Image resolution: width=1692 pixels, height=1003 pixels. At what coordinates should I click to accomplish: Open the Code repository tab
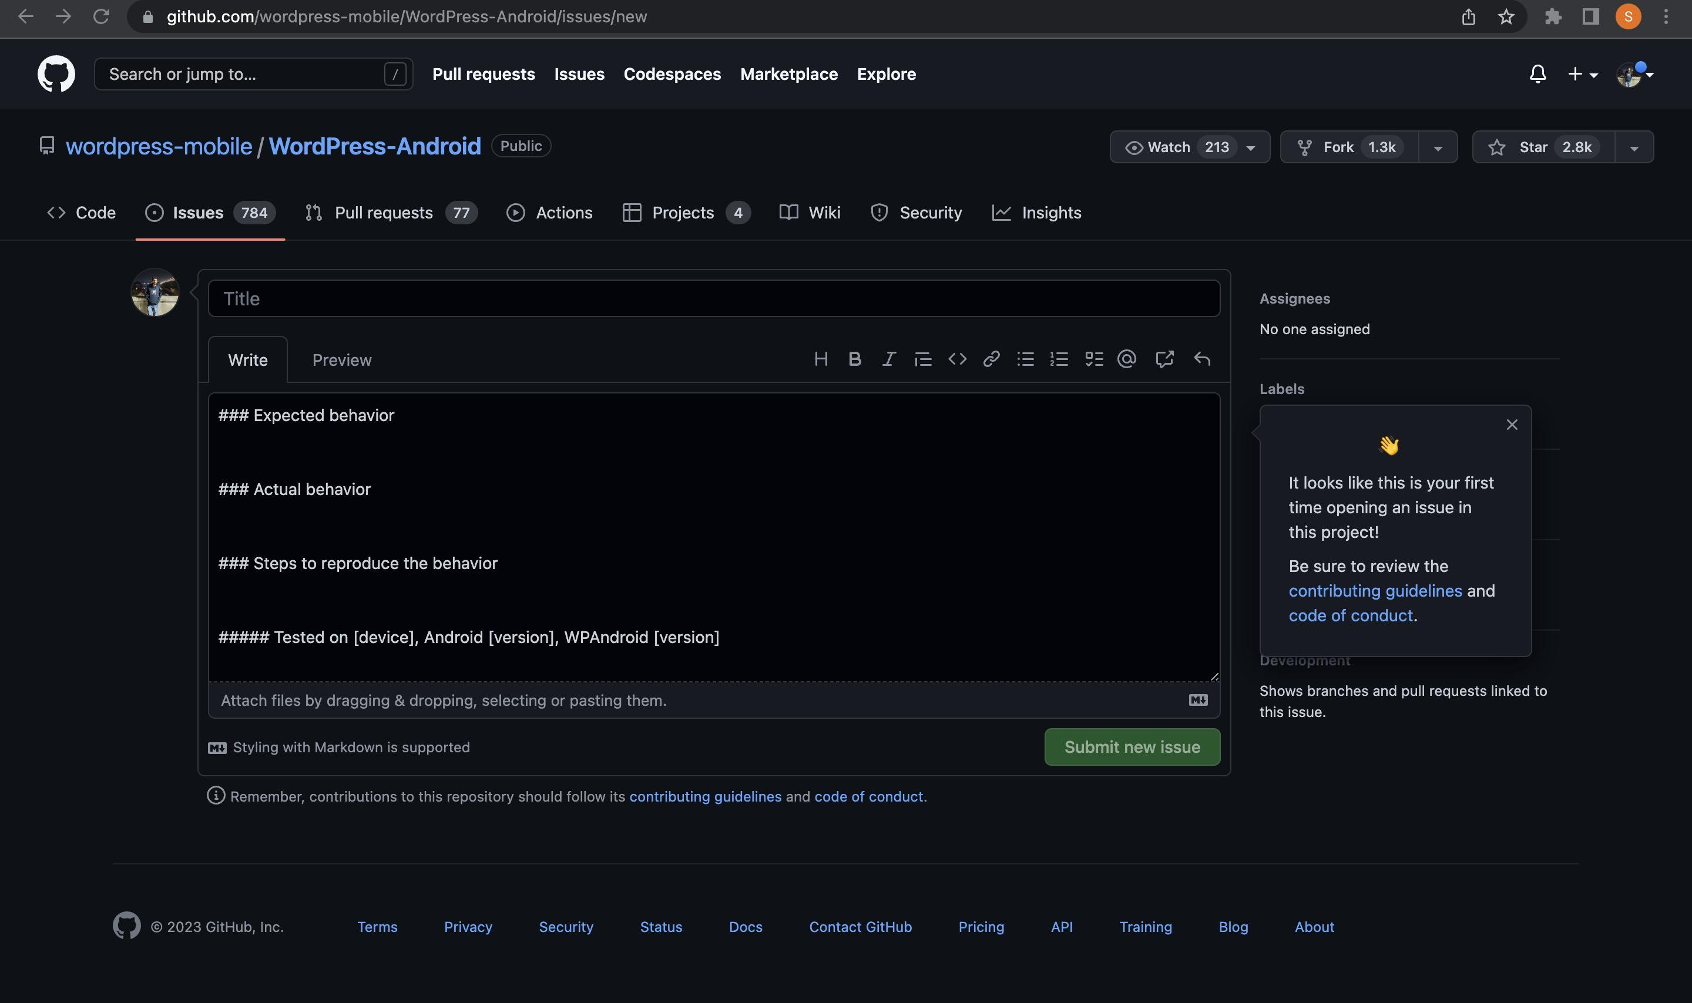[81, 212]
